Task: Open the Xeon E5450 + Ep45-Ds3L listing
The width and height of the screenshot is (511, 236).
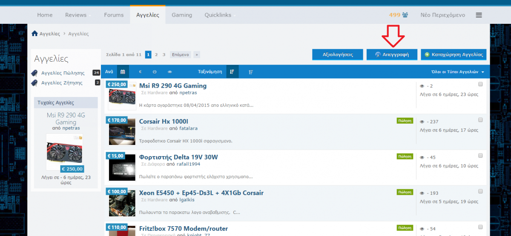Action: tap(201, 193)
